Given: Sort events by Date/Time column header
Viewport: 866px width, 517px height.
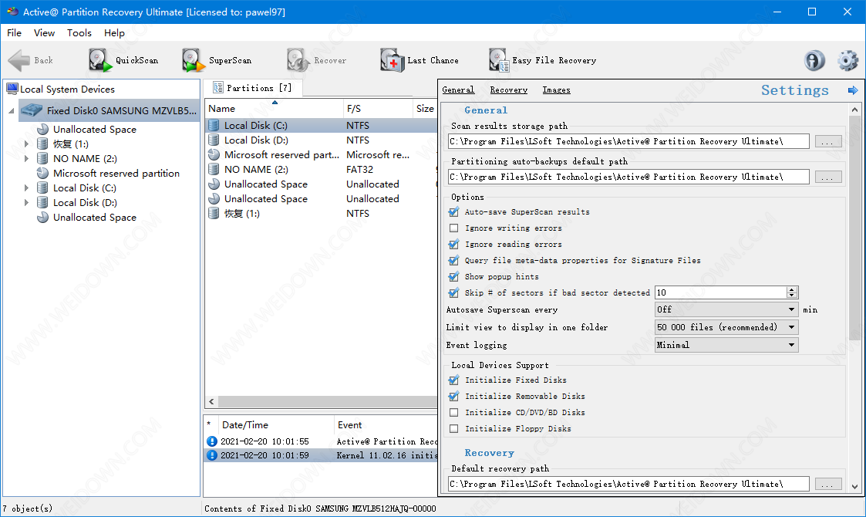Looking at the screenshot, I should tap(276, 424).
